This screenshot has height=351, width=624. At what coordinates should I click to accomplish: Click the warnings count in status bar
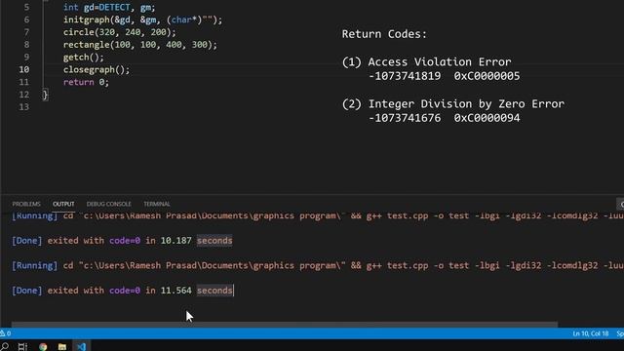tap(6, 333)
